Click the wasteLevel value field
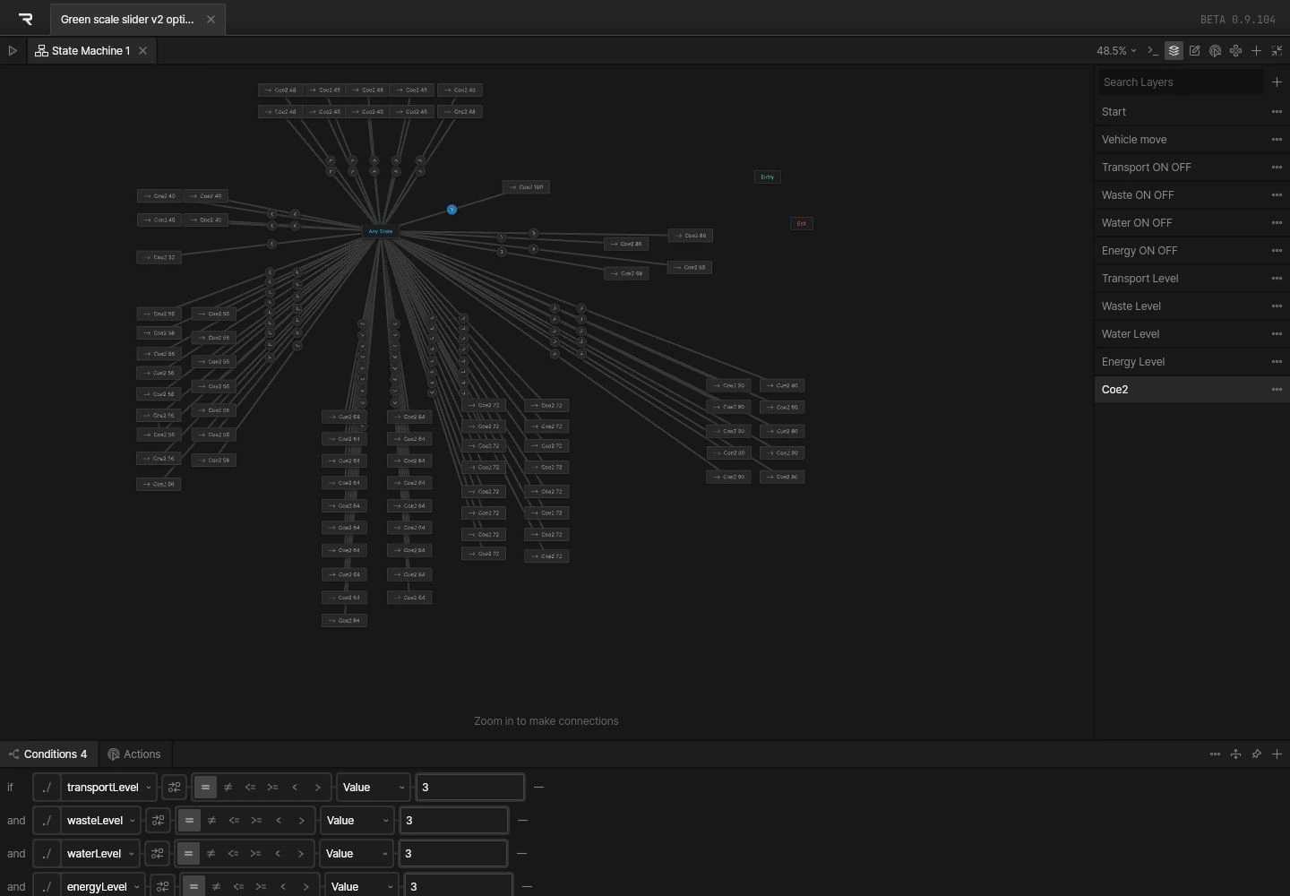The height and width of the screenshot is (896, 1290). click(x=454, y=821)
